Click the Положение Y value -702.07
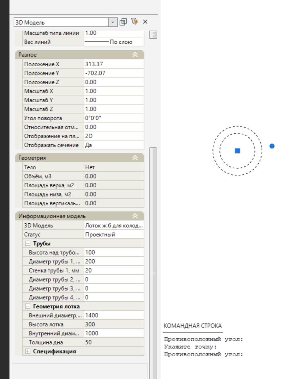The image size is (299, 379). (x=114, y=73)
